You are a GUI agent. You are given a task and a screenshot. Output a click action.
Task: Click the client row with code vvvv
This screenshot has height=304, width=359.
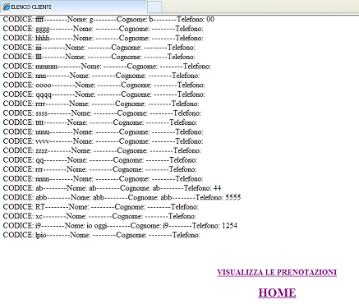[x=104, y=141]
